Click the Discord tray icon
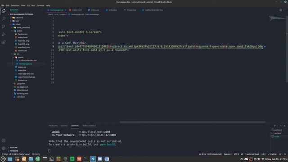 (246, 159)
